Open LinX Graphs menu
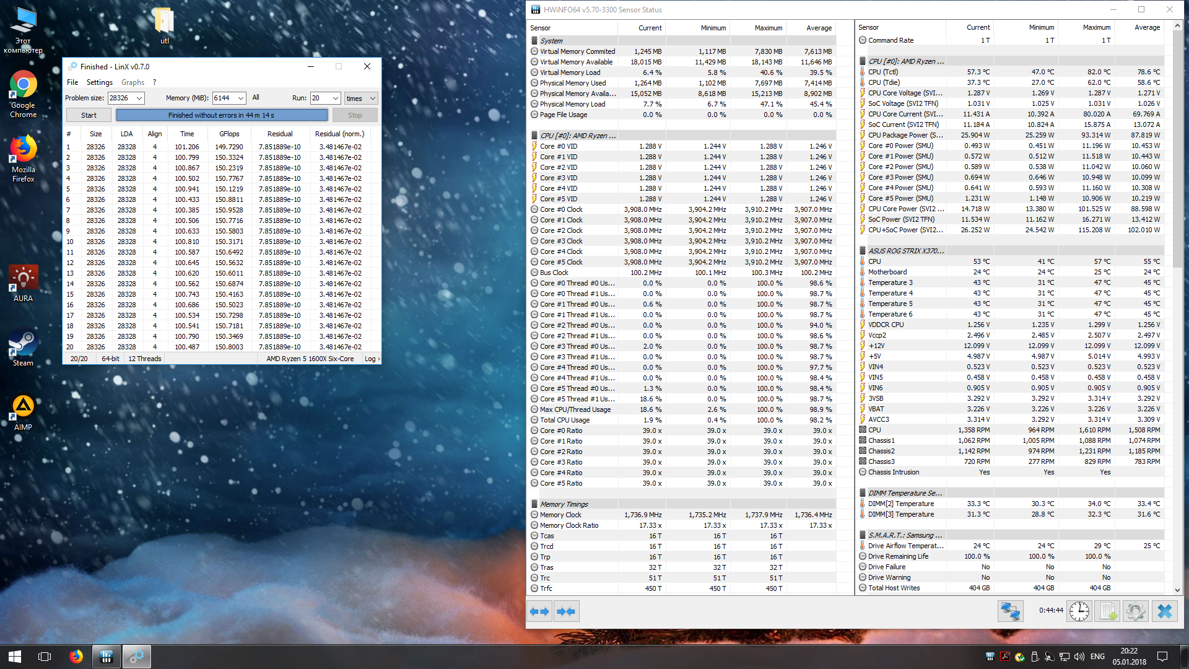The width and height of the screenshot is (1189, 669). [133, 82]
